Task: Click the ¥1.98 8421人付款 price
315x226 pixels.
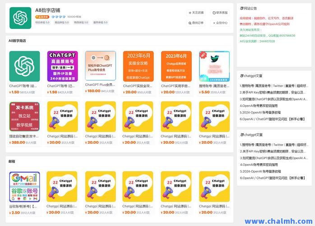Action: click(x=60, y=92)
